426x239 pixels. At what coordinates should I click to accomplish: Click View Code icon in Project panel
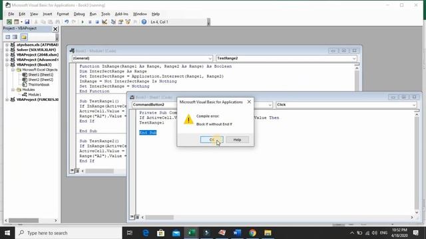(8, 37)
